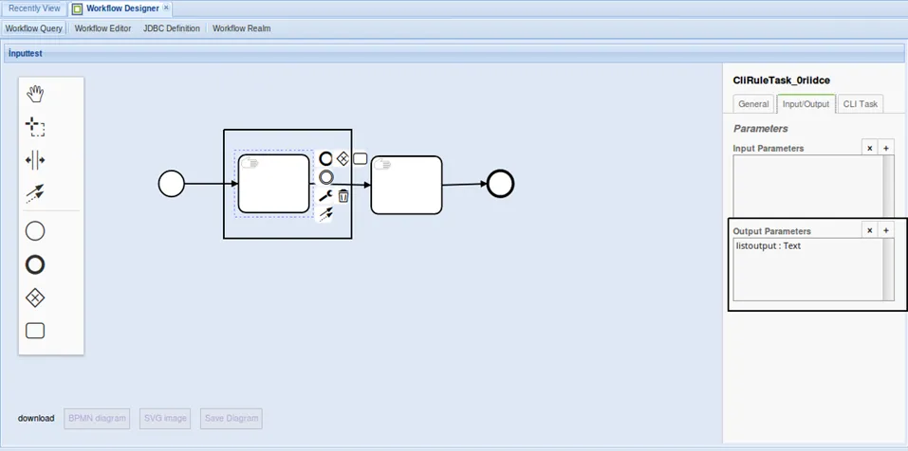This screenshot has height=451, width=908.
Task: Remove selected input parameter with x
Action: (x=870, y=148)
